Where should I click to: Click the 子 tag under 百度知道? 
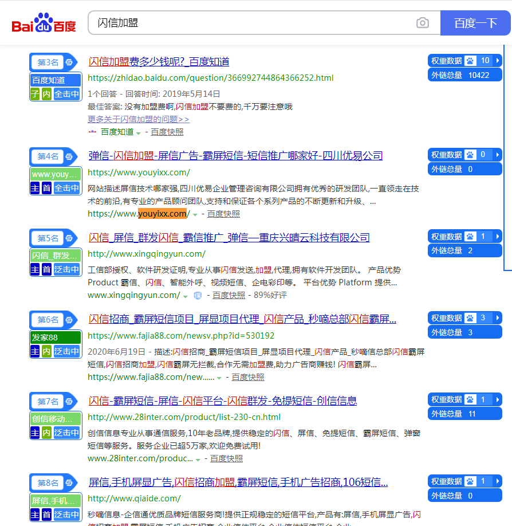click(x=35, y=95)
